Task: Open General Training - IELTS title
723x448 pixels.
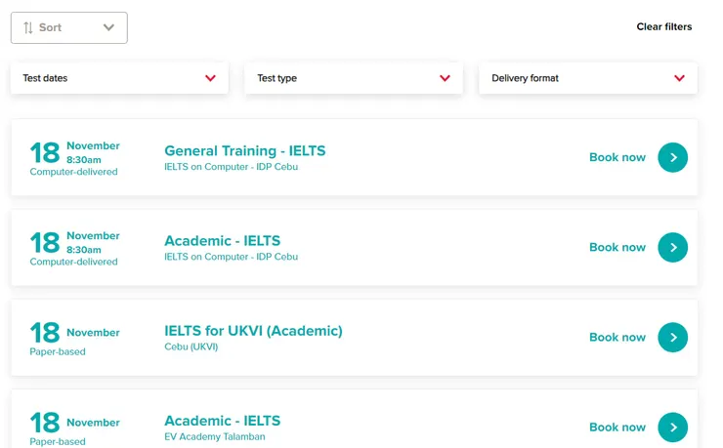Action: pyautogui.click(x=245, y=150)
